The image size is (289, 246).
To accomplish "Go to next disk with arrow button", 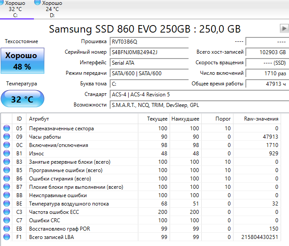I will click(x=284, y=29).
